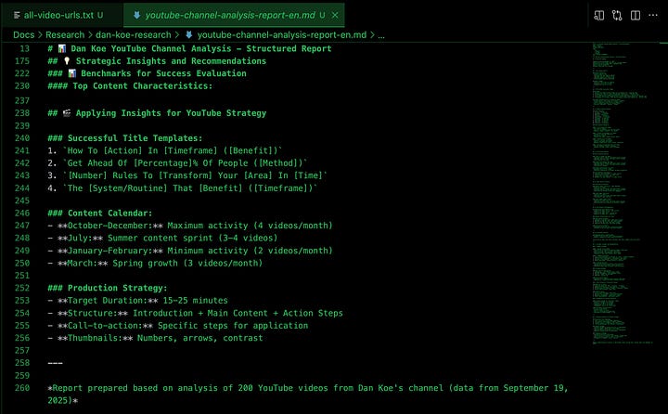
Task: Place cursor in 'Successful Title Templates:' heading
Action: (x=135, y=138)
